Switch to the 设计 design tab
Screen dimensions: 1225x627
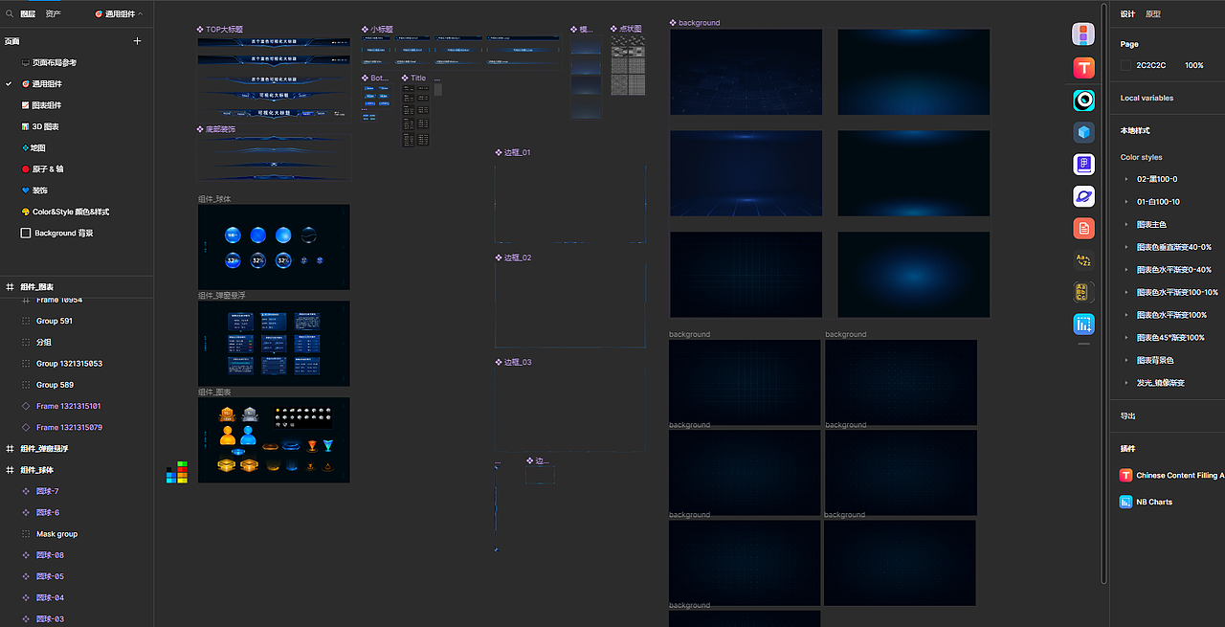point(1128,14)
